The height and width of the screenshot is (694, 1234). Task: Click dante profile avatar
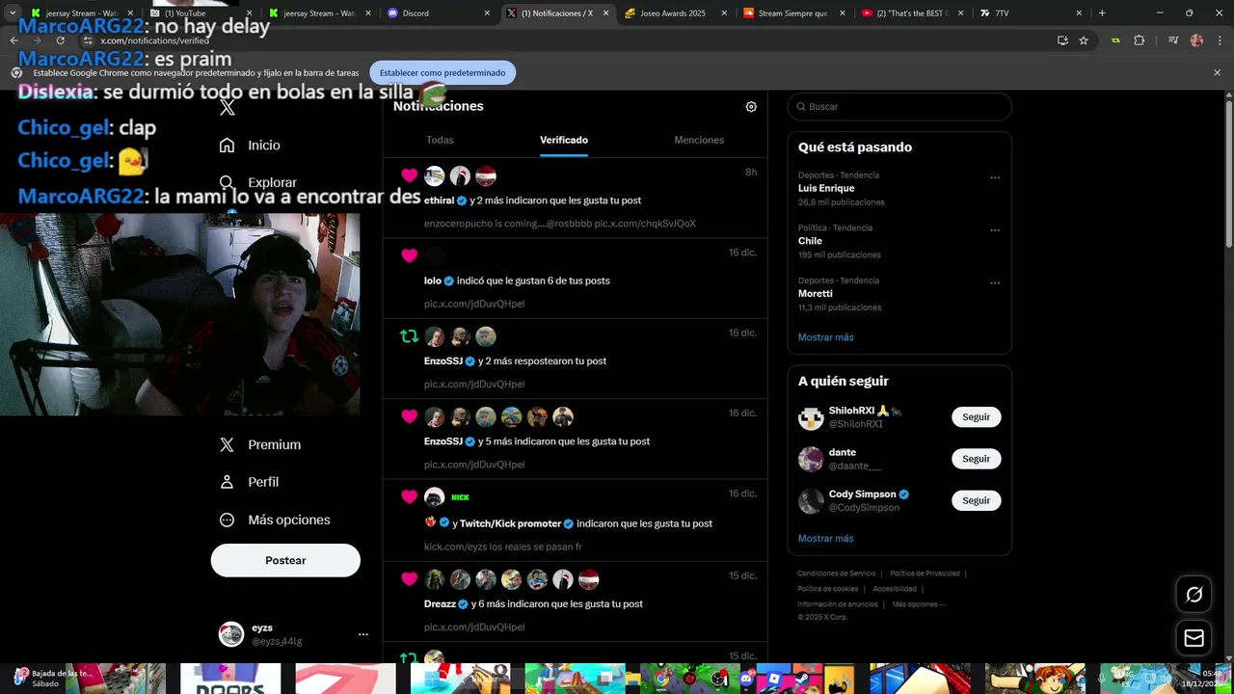[811, 459]
